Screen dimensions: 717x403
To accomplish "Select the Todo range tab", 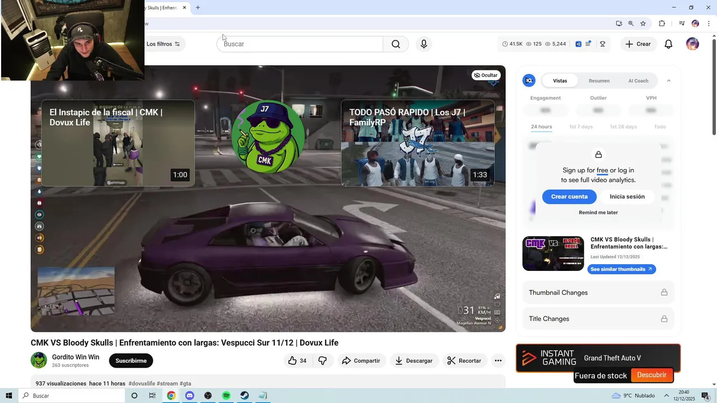I will (x=660, y=126).
